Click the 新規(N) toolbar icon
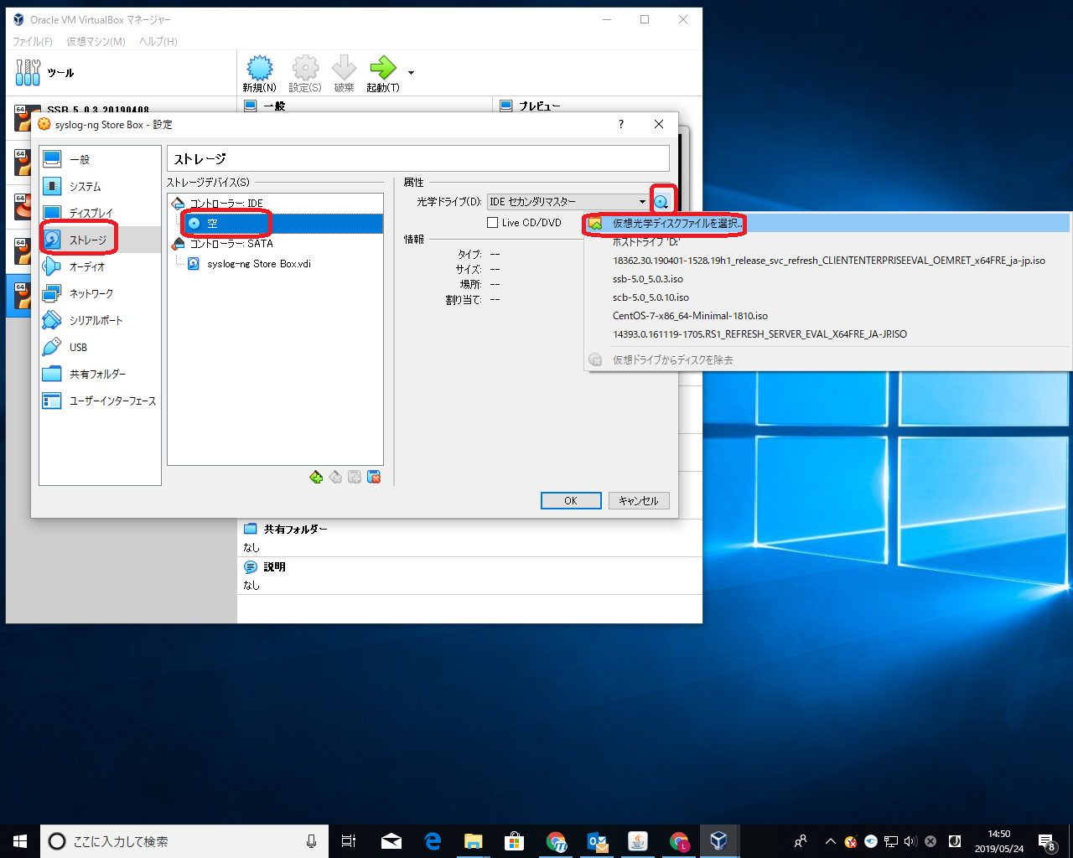 click(x=260, y=69)
